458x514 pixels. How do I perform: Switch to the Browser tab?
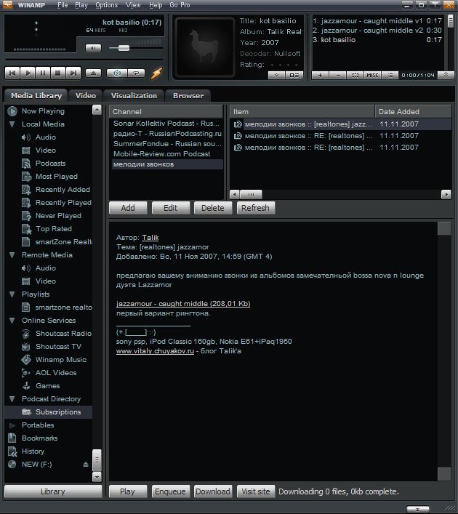pyautogui.click(x=188, y=95)
